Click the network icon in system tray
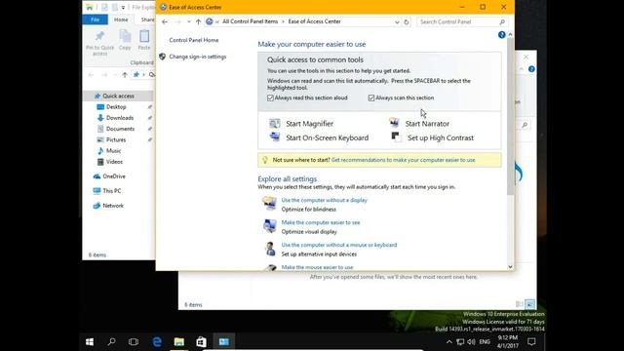624x351 pixels. [x=460, y=342]
